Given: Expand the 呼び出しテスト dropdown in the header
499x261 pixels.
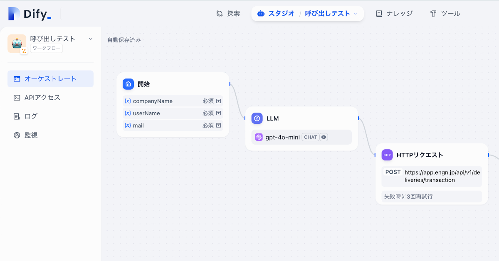Looking at the screenshot, I should (x=356, y=13).
